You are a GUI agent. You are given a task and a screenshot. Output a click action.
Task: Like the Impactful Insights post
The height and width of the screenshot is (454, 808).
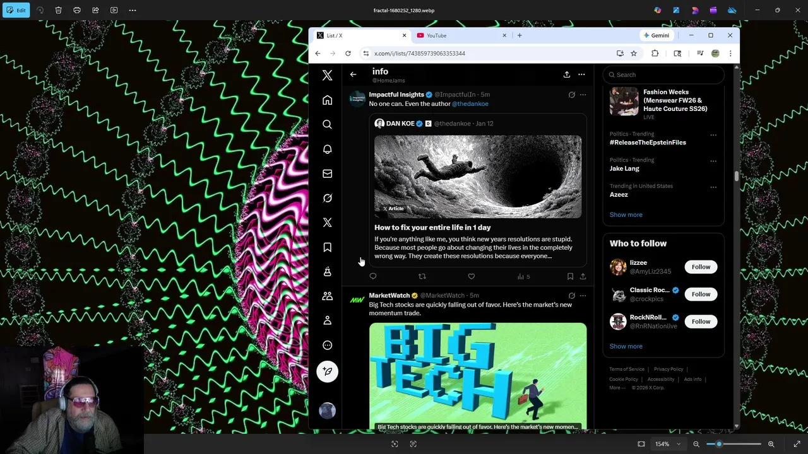tap(471, 276)
